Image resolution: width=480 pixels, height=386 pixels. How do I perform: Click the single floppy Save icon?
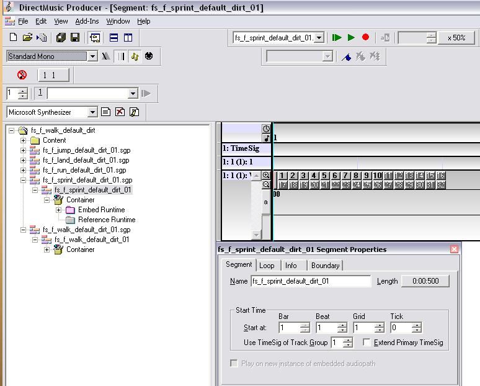point(75,37)
